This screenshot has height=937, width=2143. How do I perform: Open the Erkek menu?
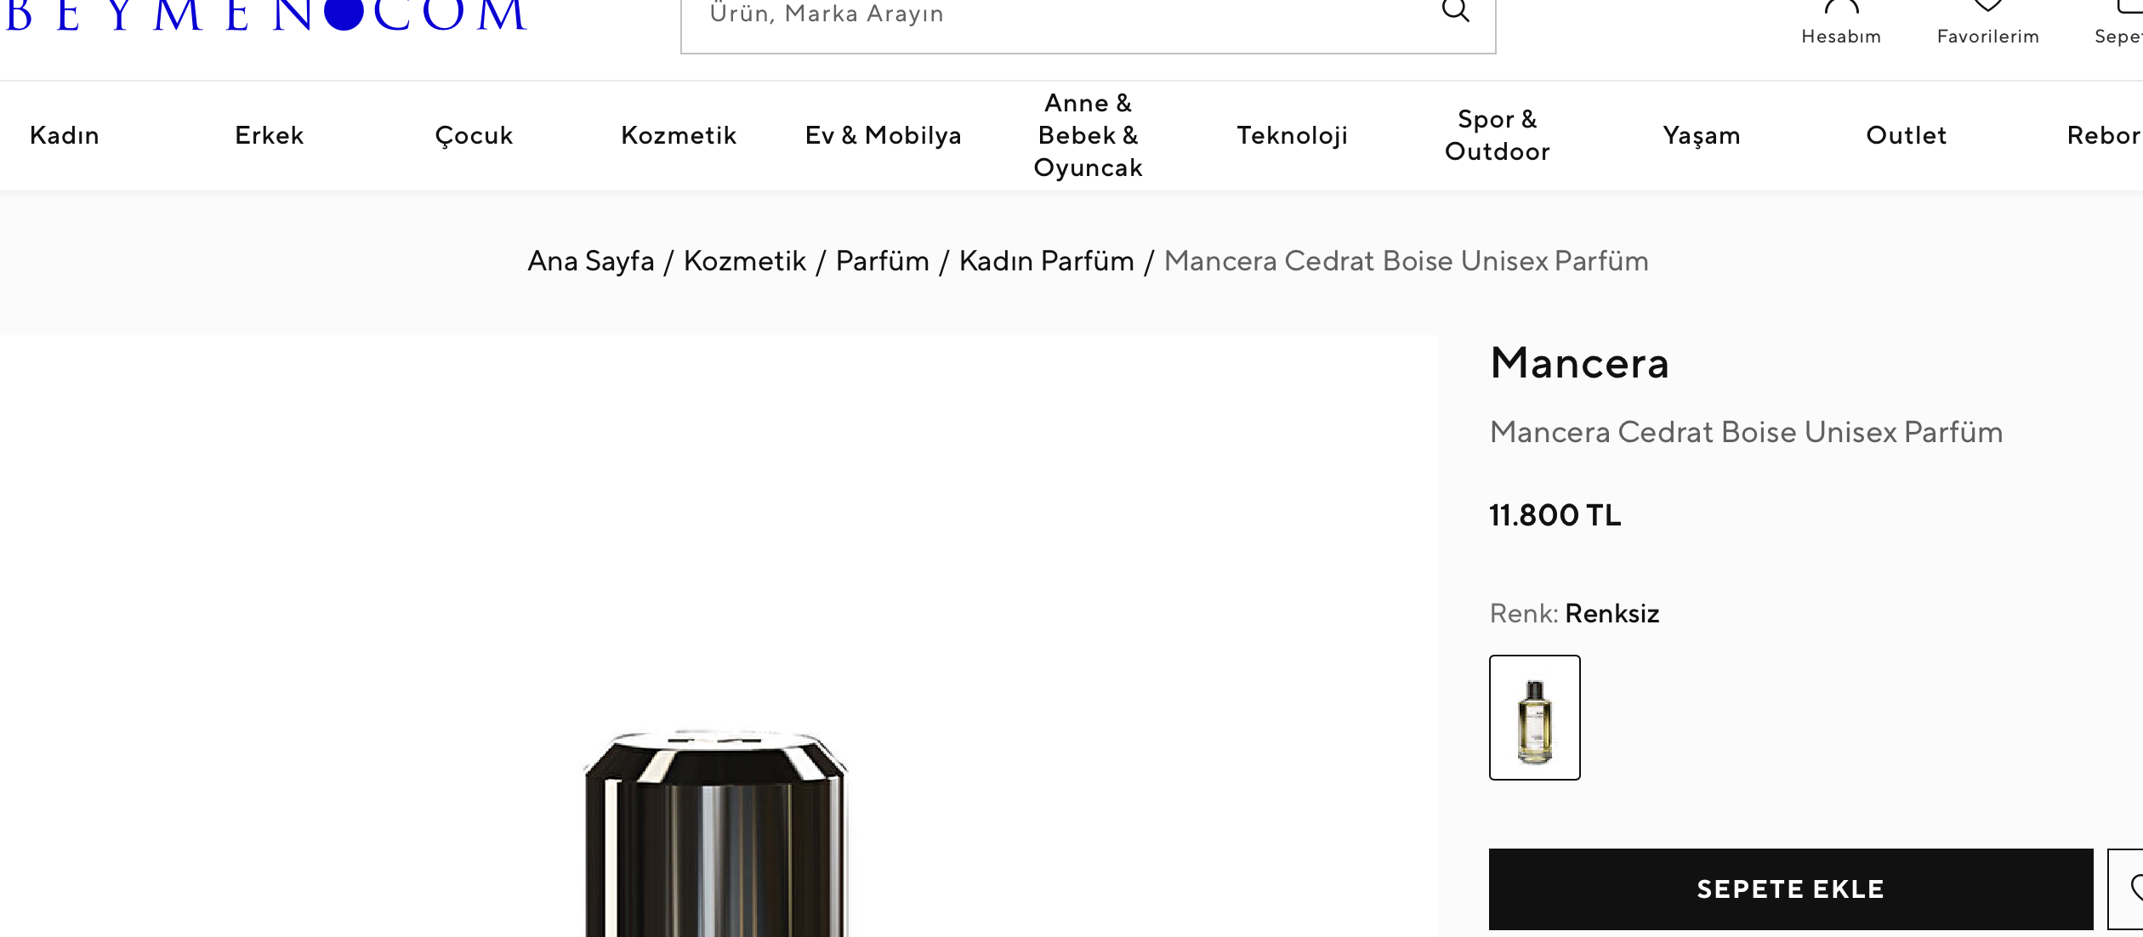(269, 135)
